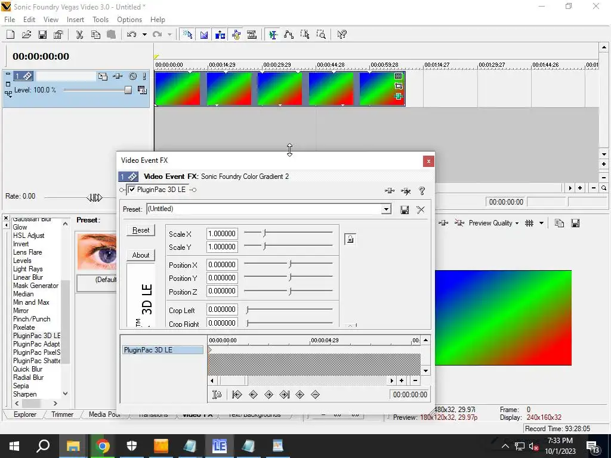The image size is (611, 458).
Task: Click the Reset button
Action: [141, 230]
